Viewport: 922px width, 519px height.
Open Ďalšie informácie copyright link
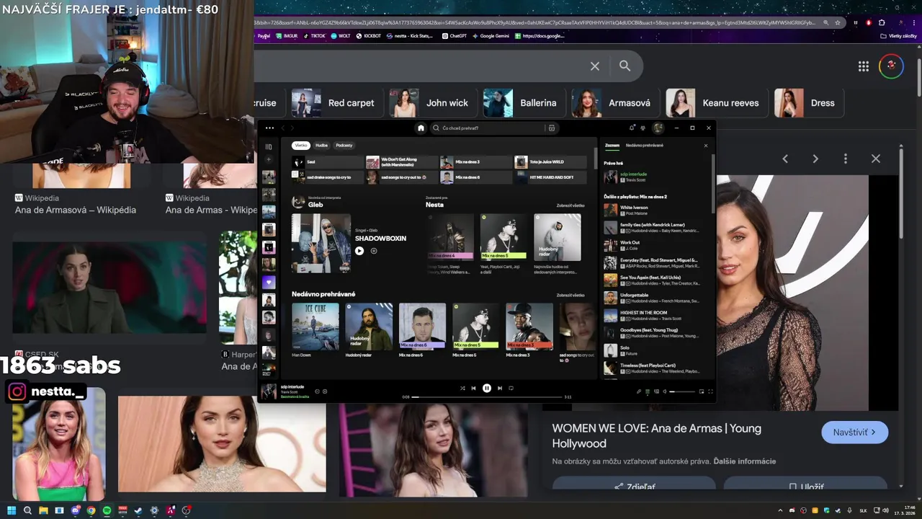pyautogui.click(x=745, y=461)
